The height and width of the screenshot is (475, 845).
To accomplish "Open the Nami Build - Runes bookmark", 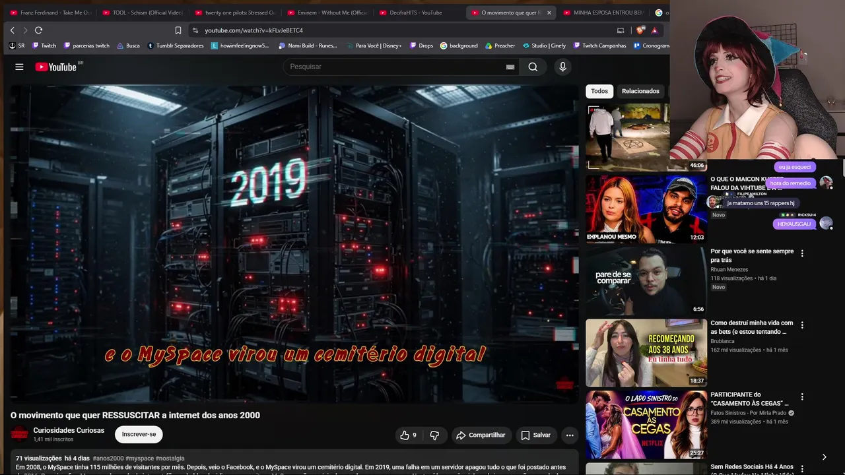I will click(308, 46).
